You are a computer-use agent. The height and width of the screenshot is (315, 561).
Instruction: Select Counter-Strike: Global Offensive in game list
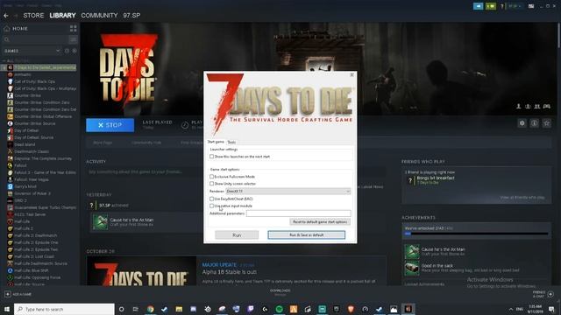[x=43, y=116]
